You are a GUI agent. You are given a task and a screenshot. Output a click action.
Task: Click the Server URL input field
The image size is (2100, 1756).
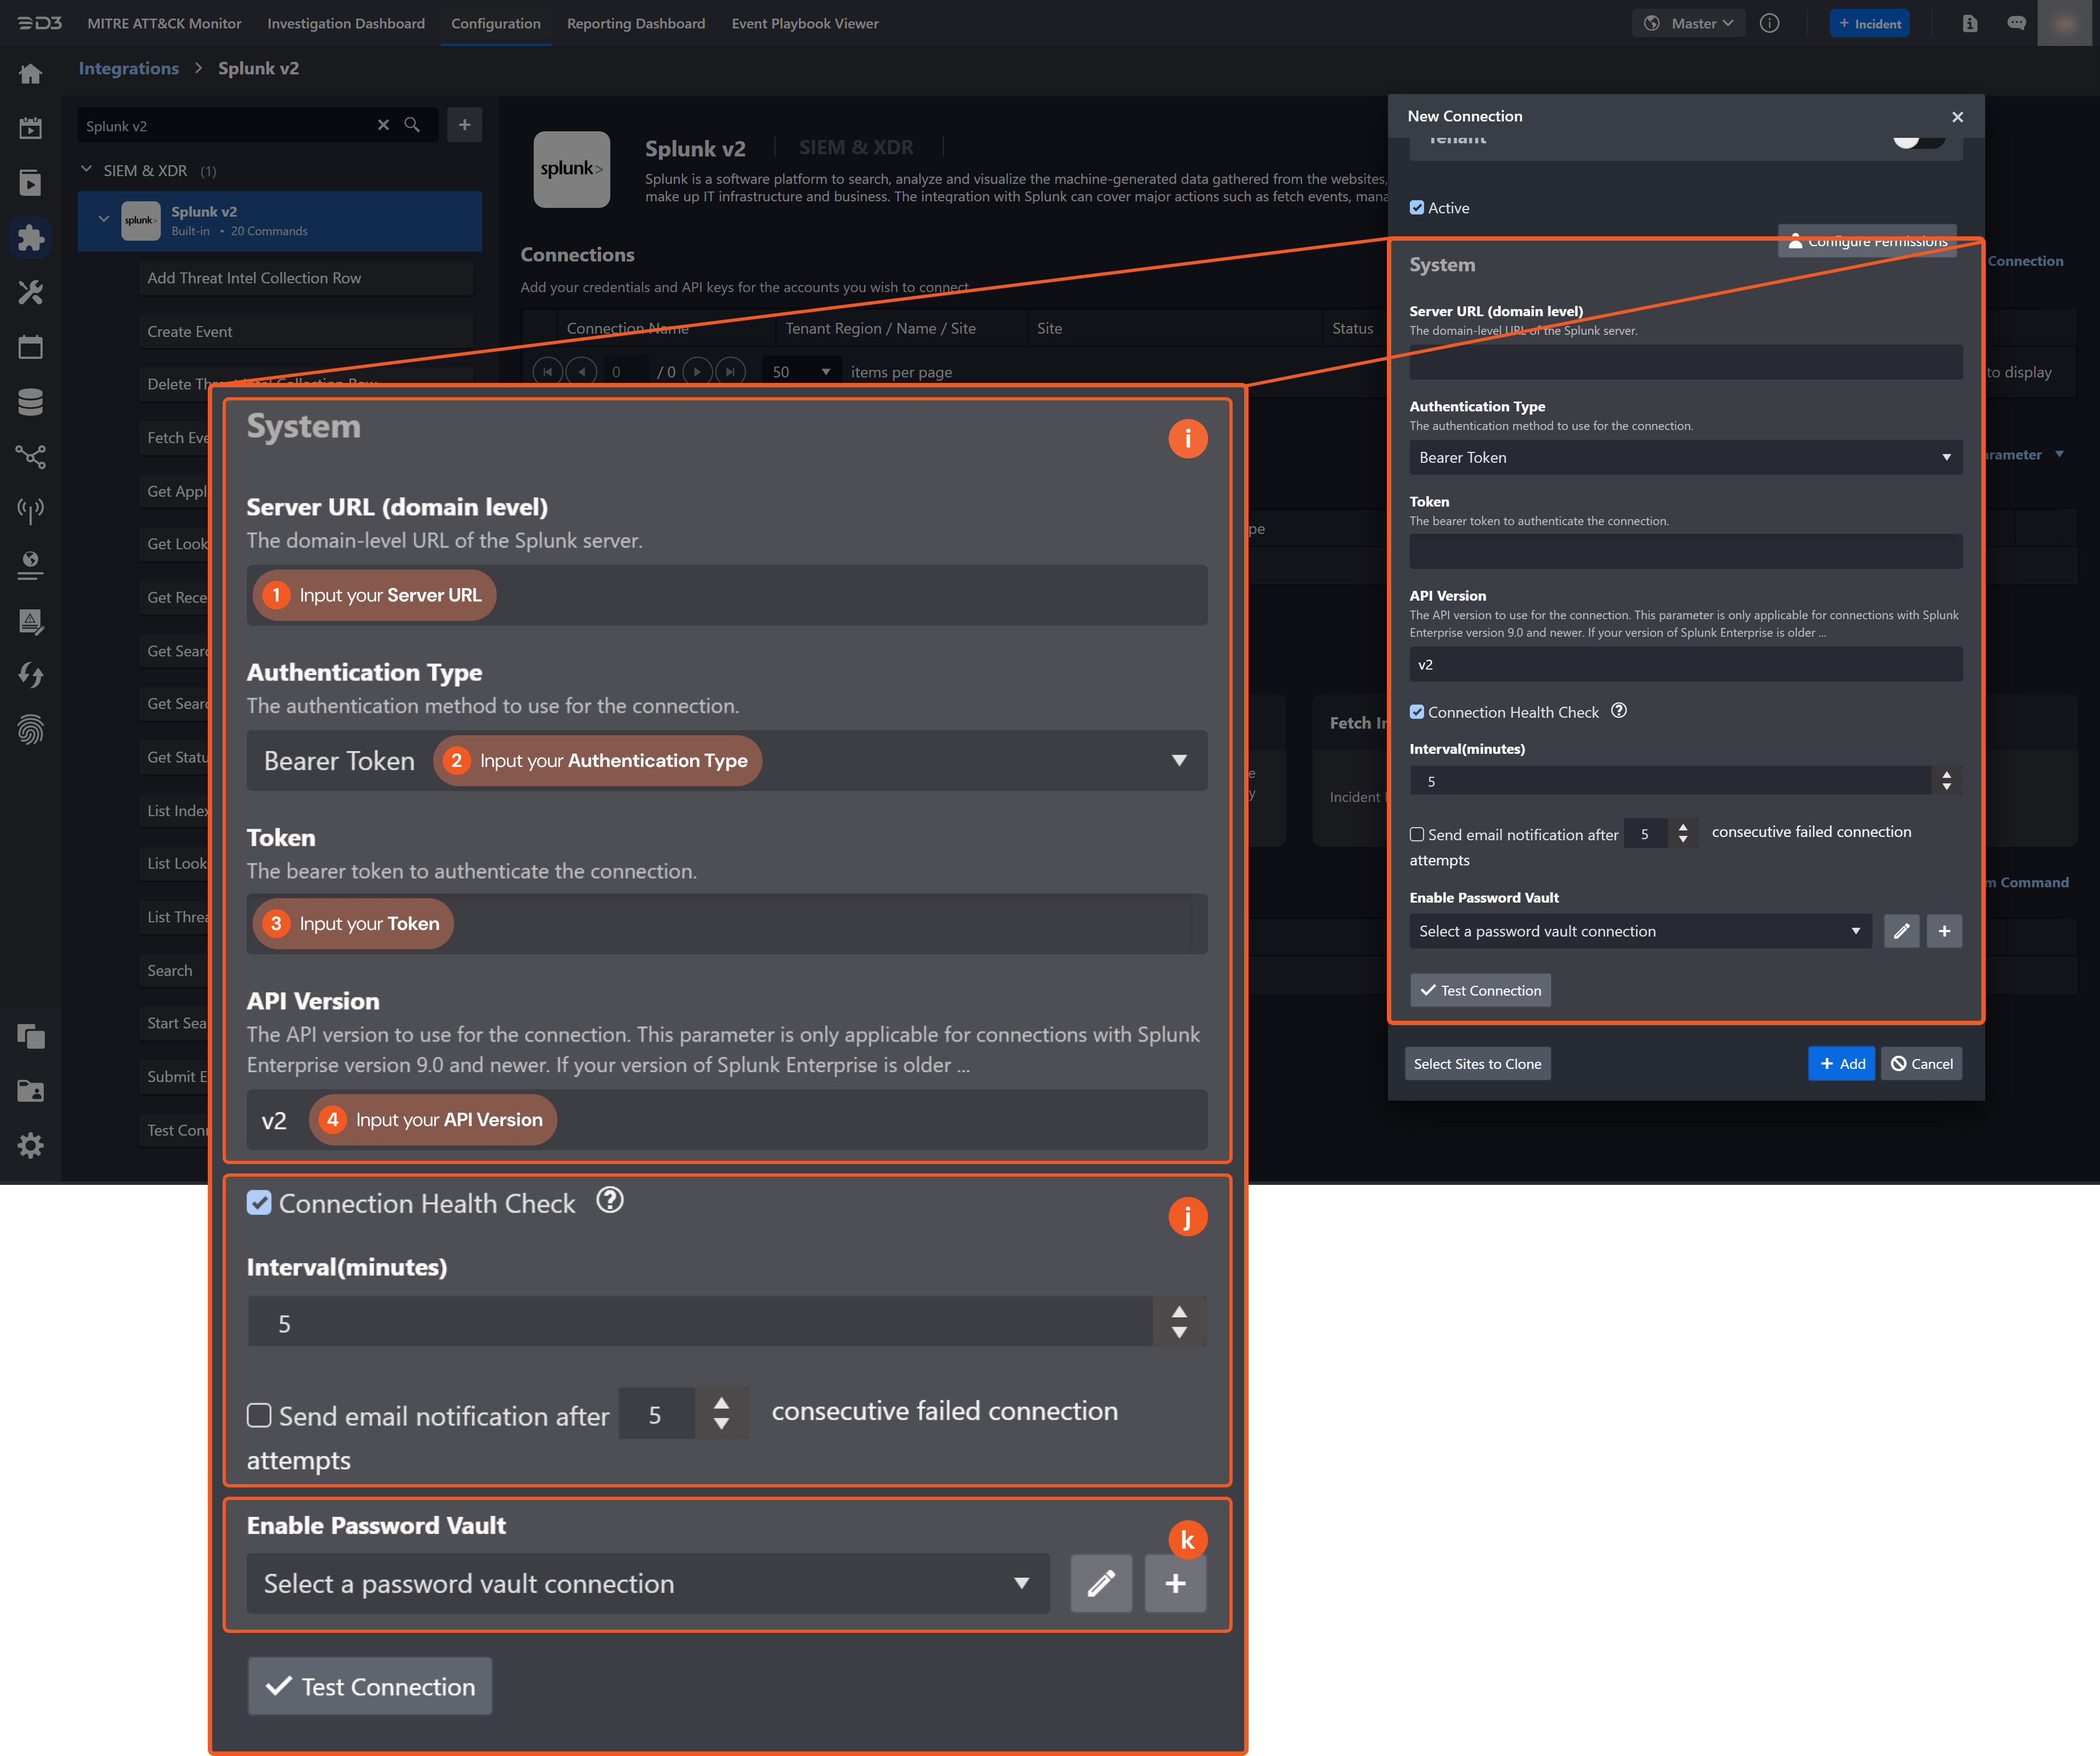tap(1685, 362)
